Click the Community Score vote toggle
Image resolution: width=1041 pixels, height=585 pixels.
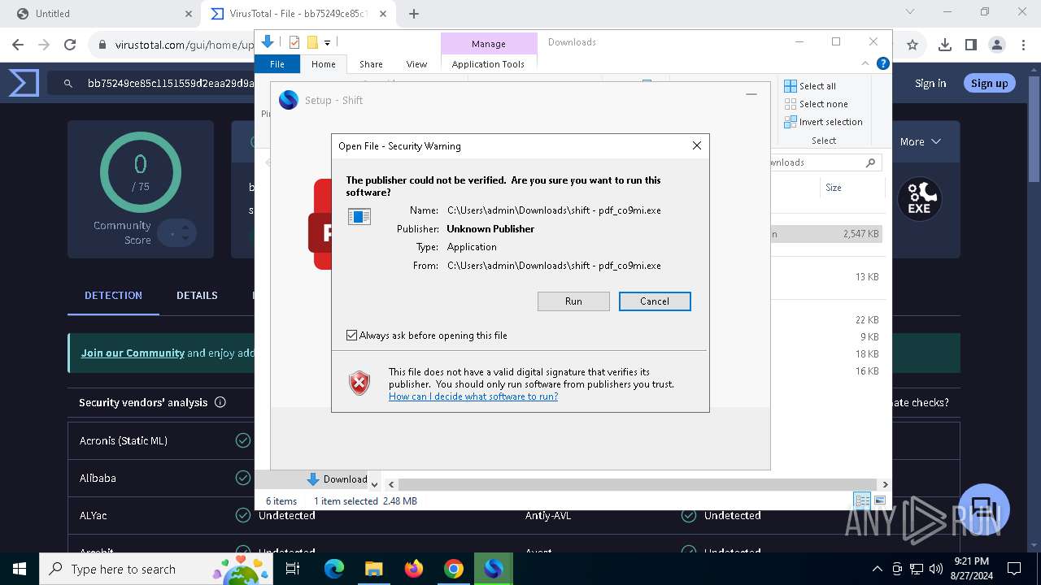point(176,233)
